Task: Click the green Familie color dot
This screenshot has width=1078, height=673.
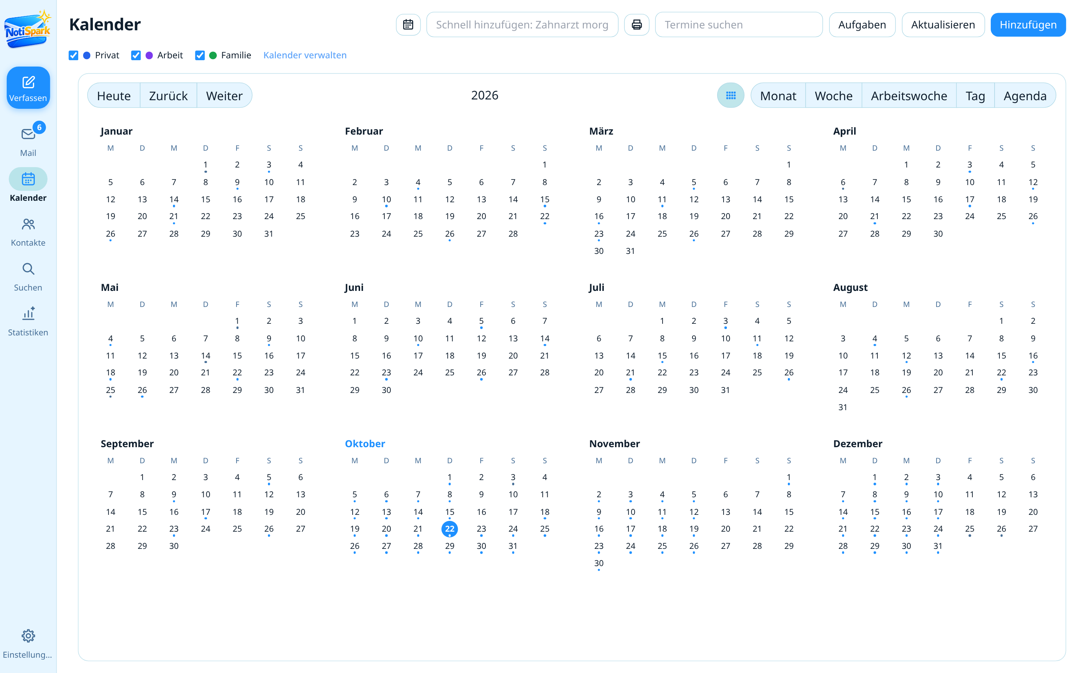Action: pos(213,55)
